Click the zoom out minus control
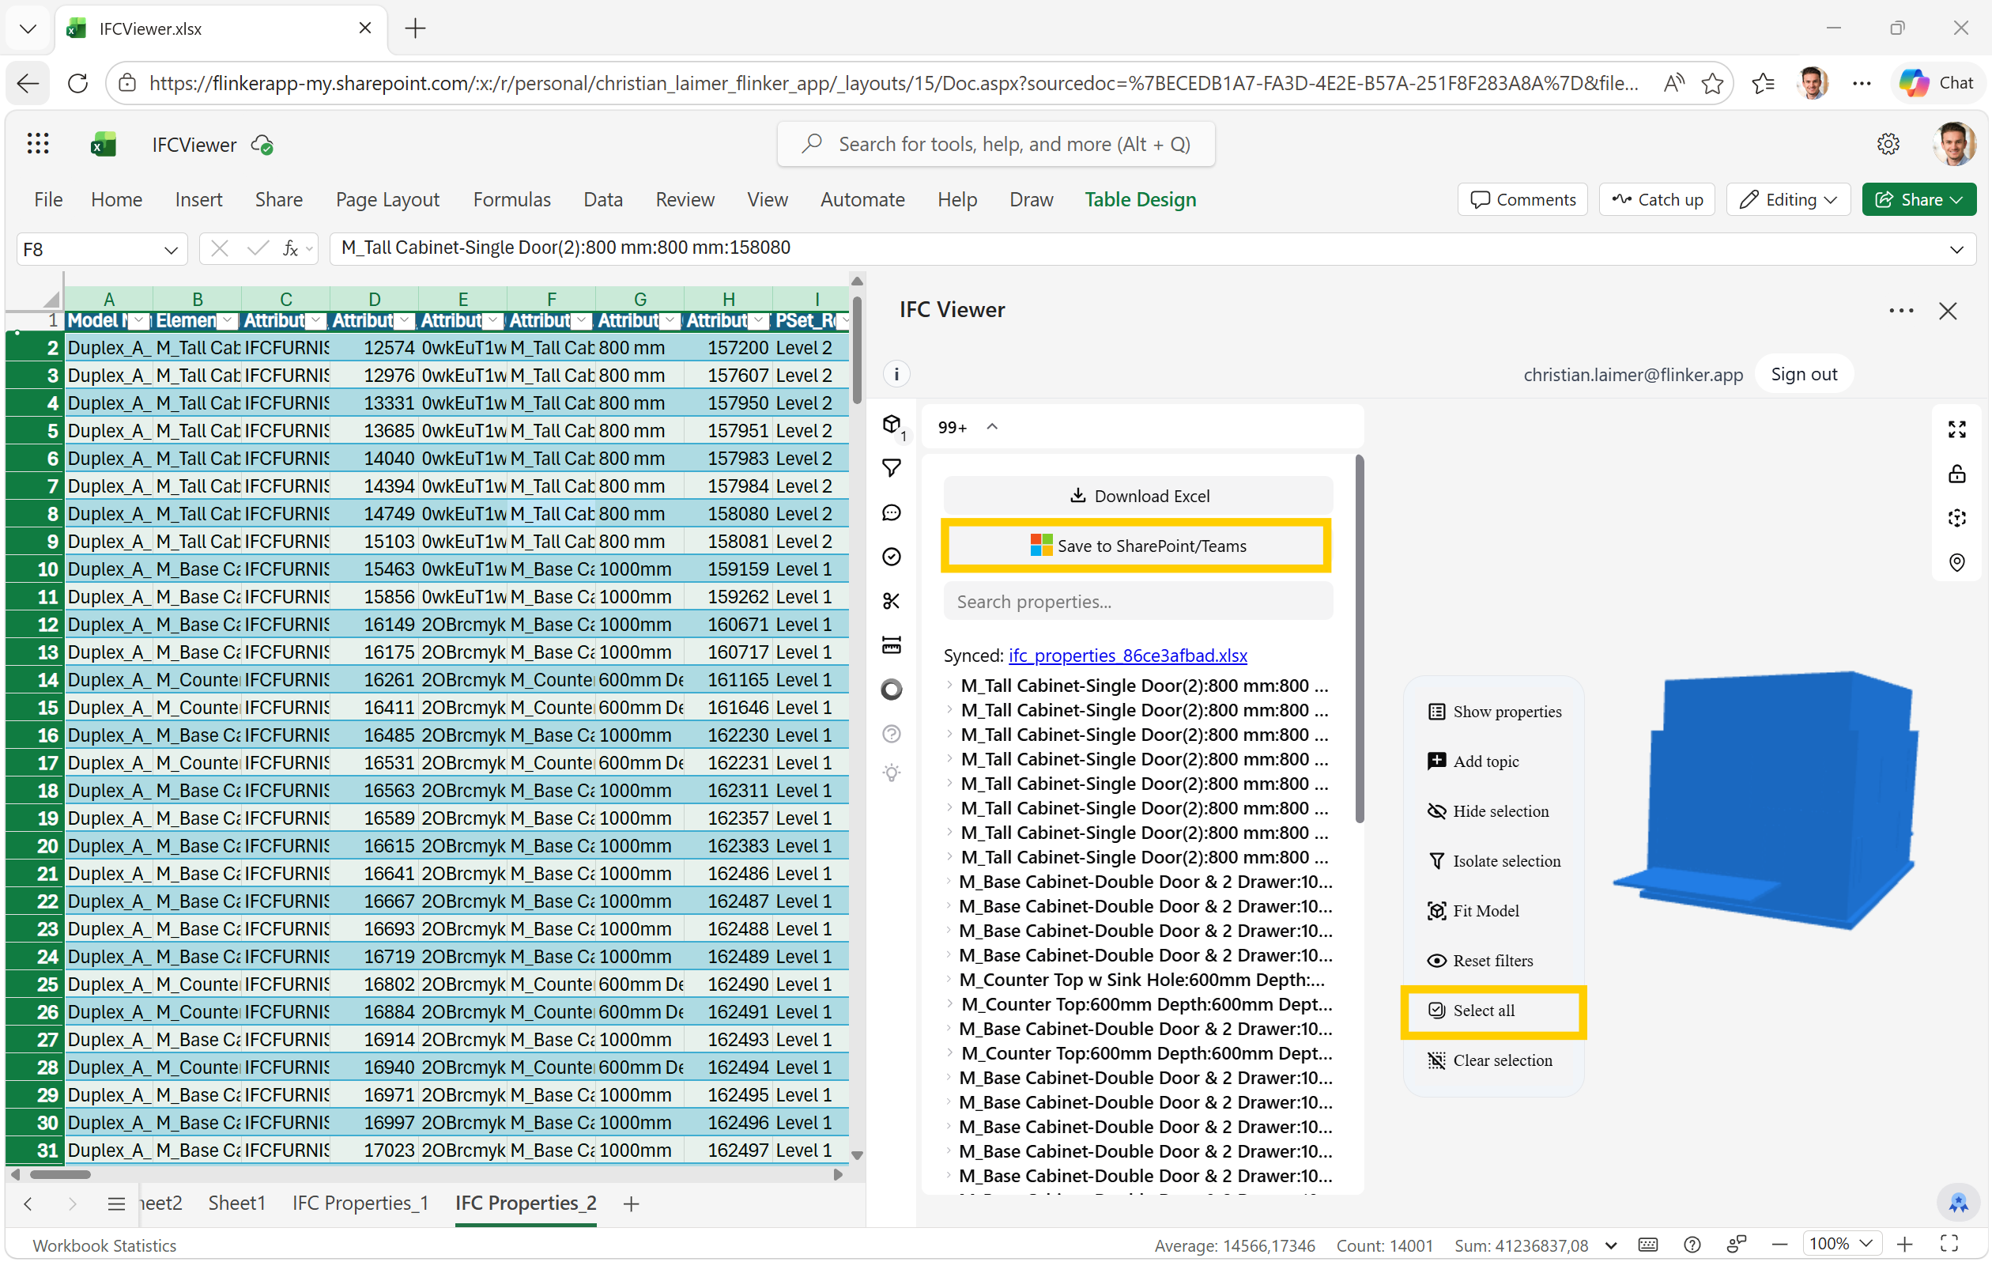The image size is (1992, 1262). 1779,1244
